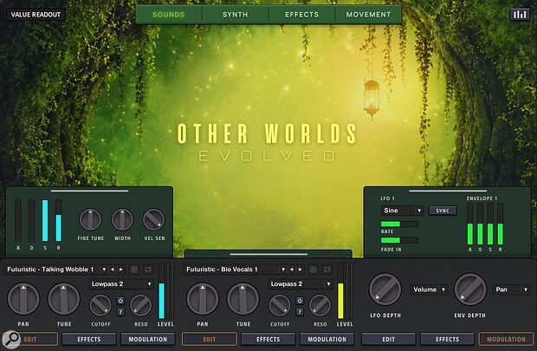This screenshot has height=351, width=537.
Task: Click the Fine Tune knob
Action: tap(90, 220)
